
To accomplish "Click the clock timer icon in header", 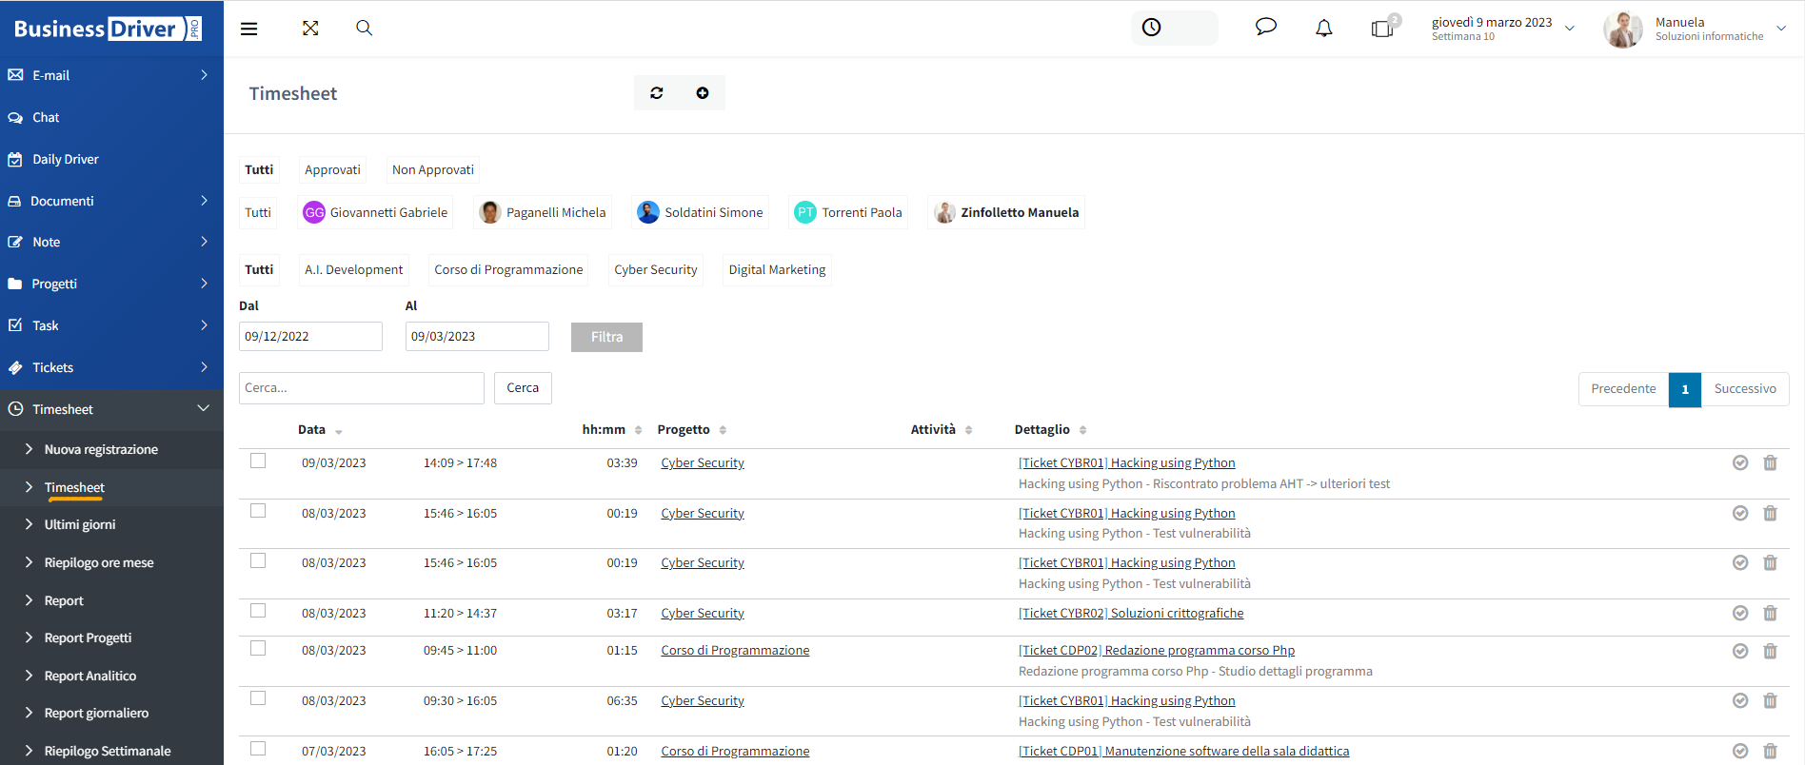I will 1152,28.
